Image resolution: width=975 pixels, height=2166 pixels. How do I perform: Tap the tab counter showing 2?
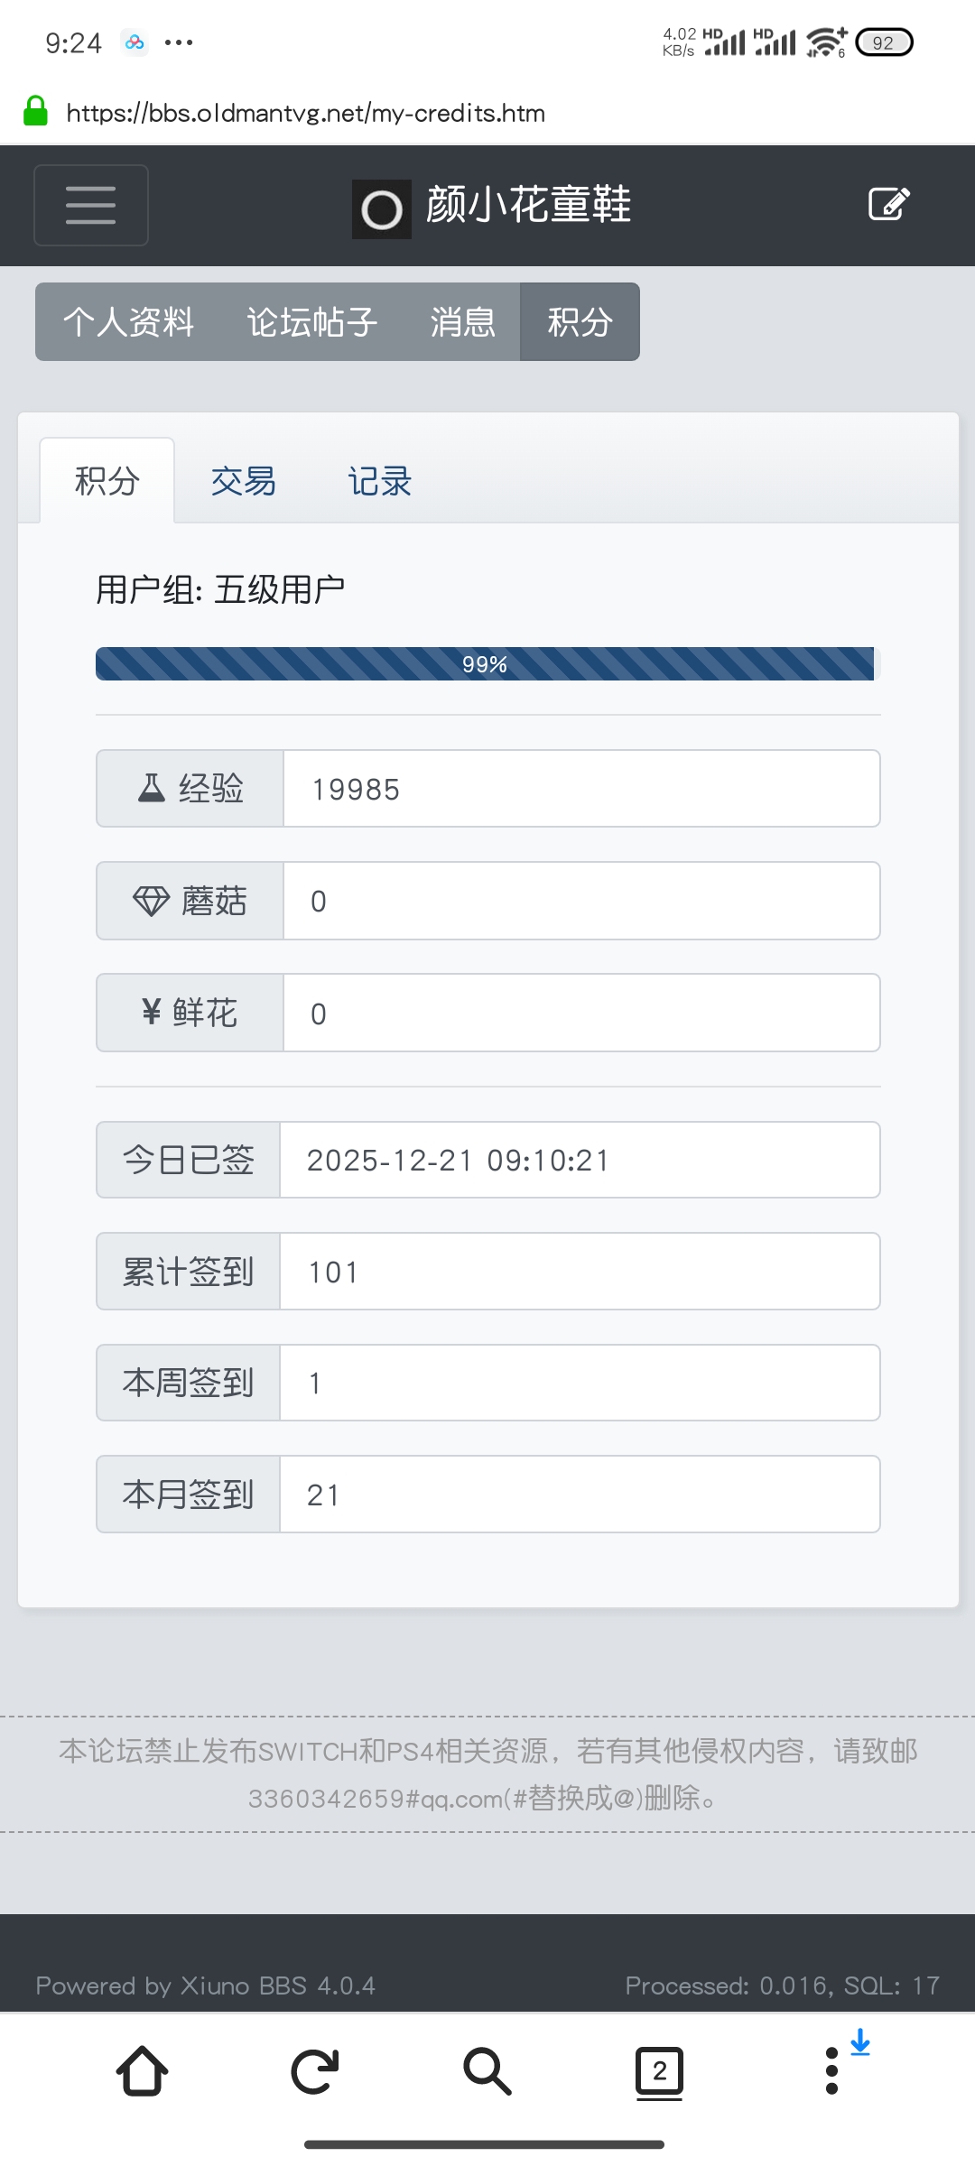click(660, 2071)
